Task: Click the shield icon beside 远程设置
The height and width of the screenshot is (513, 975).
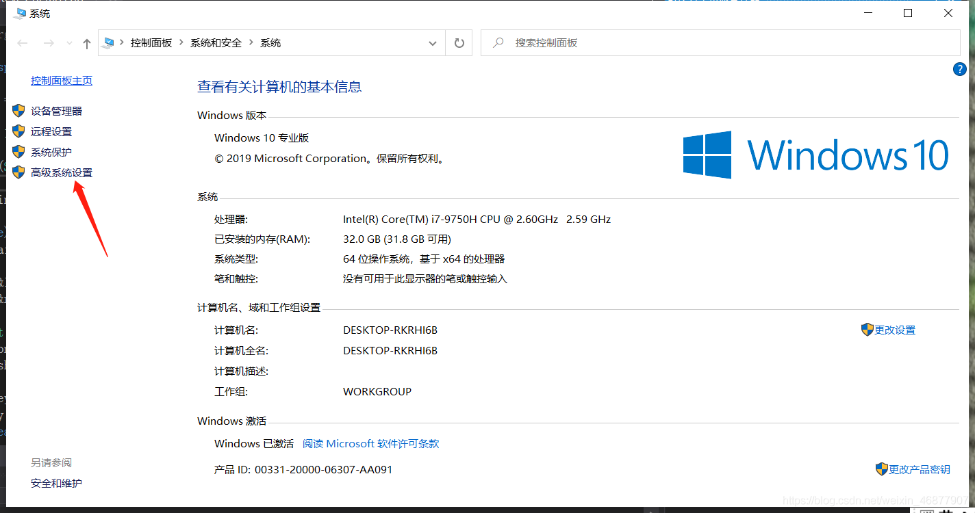Action: [19, 131]
